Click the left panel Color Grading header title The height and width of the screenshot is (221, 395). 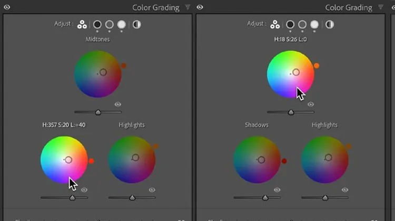156,7
